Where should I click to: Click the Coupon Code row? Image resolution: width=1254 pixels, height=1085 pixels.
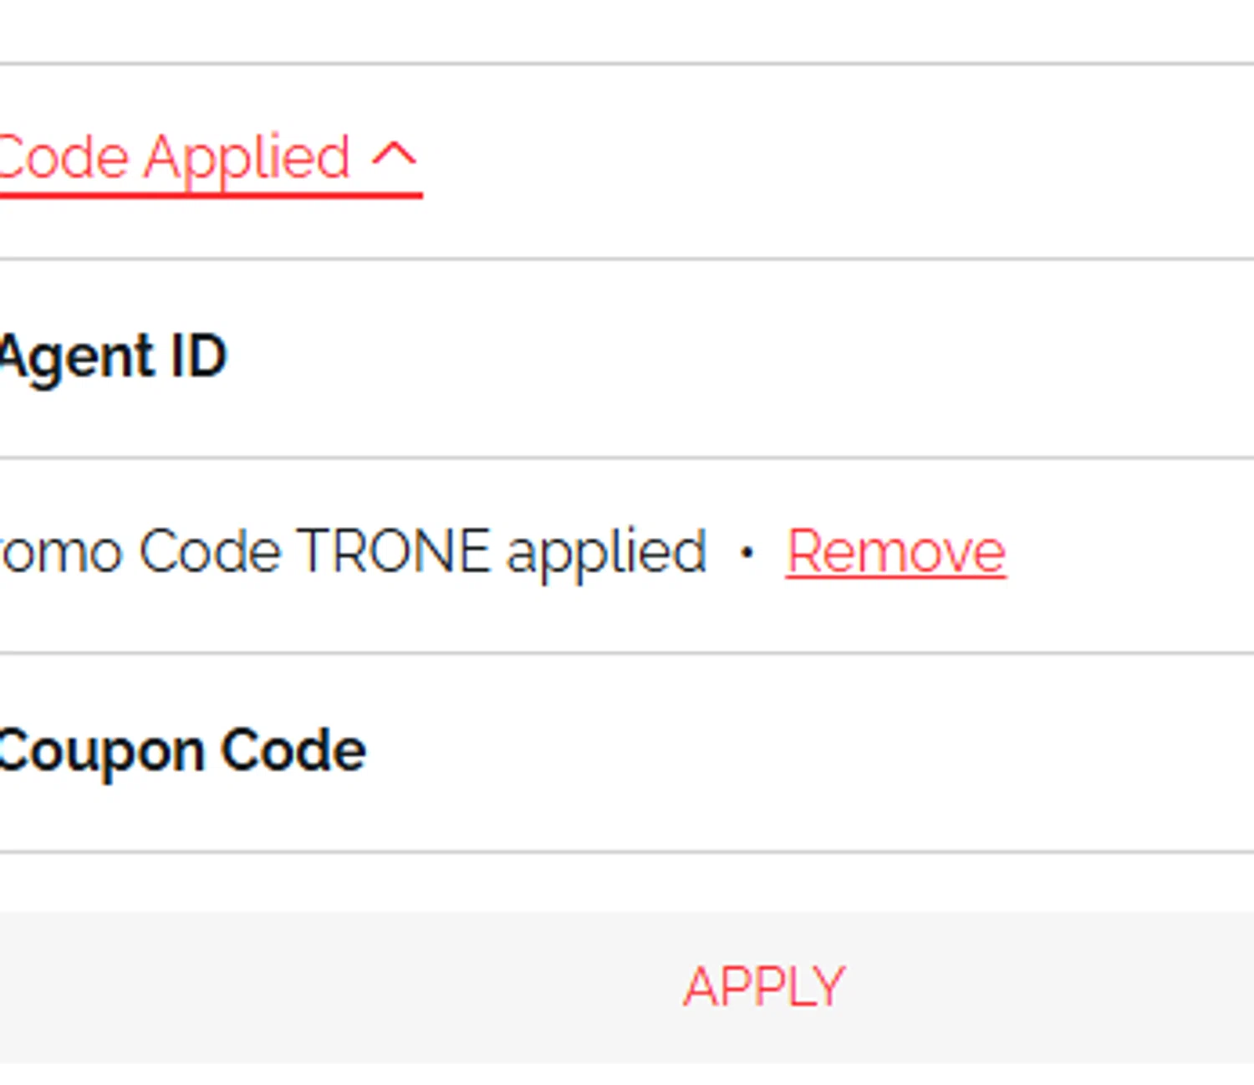[627, 751]
